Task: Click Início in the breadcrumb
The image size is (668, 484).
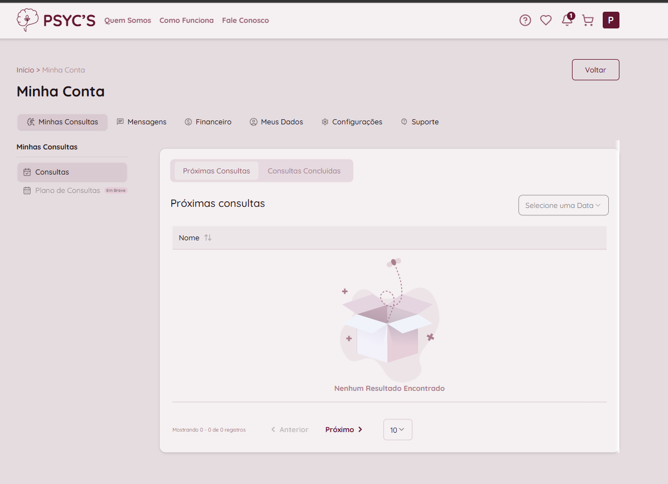Action: click(25, 70)
